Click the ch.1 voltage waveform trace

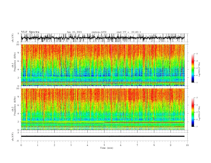[103, 38]
